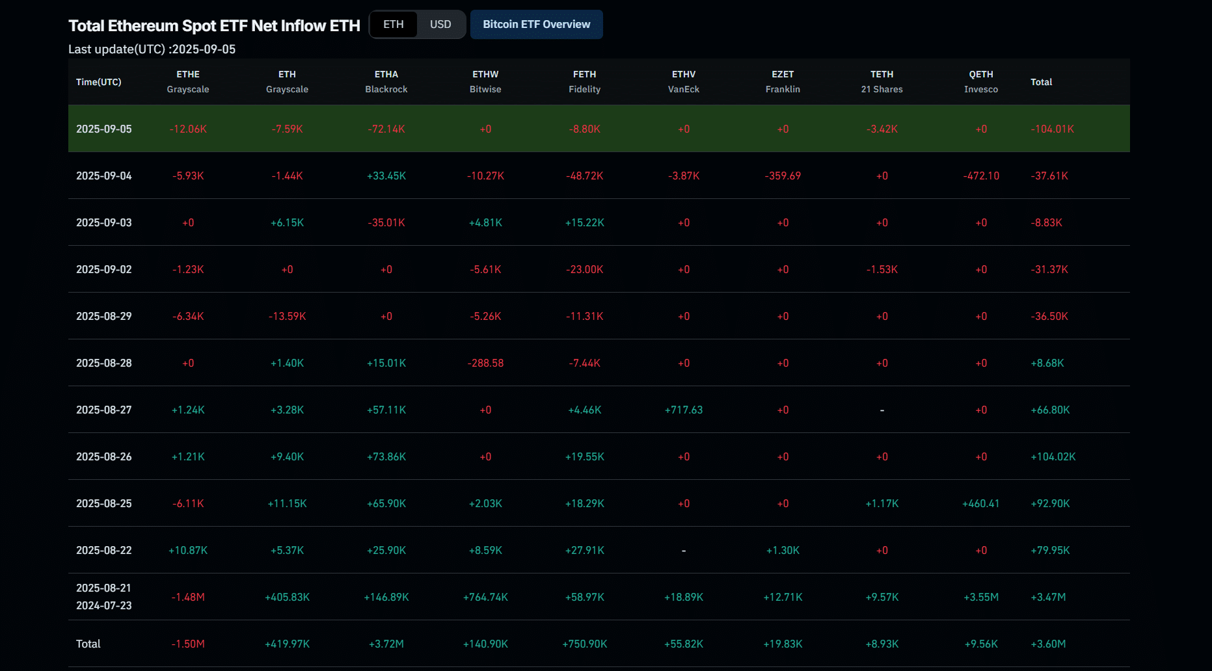Image resolution: width=1212 pixels, height=671 pixels.
Task: Click the Time(UTC) column header
Action: click(99, 82)
